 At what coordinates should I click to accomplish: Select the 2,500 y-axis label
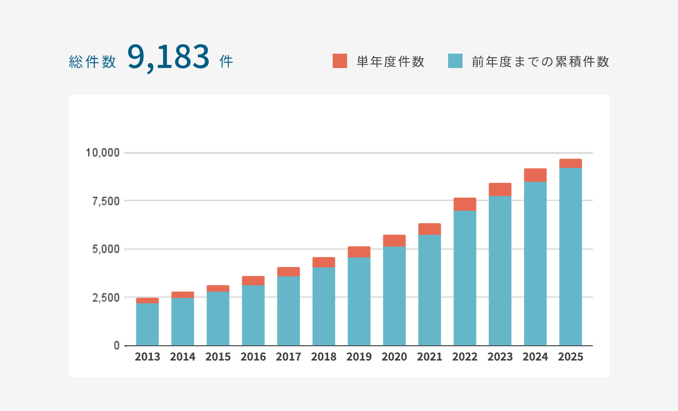click(106, 297)
